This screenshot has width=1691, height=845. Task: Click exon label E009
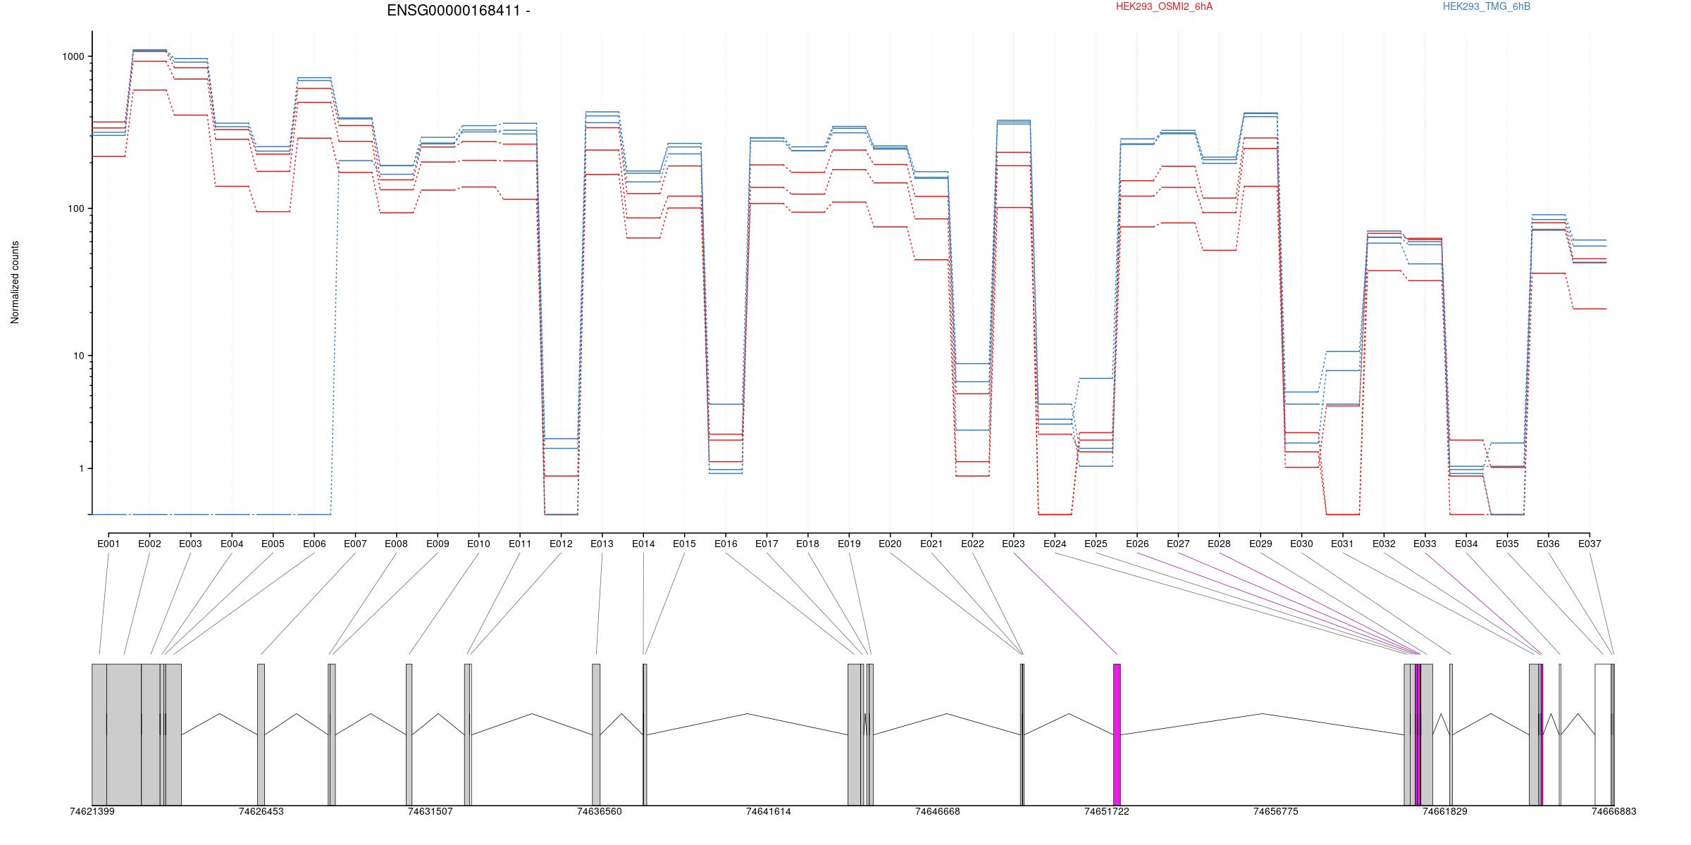438,544
